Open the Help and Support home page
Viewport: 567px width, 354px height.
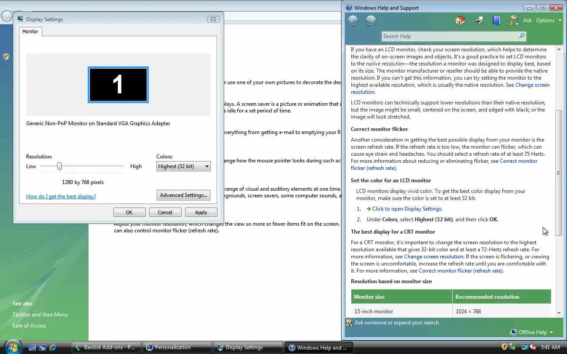click(x=460, y=20)
